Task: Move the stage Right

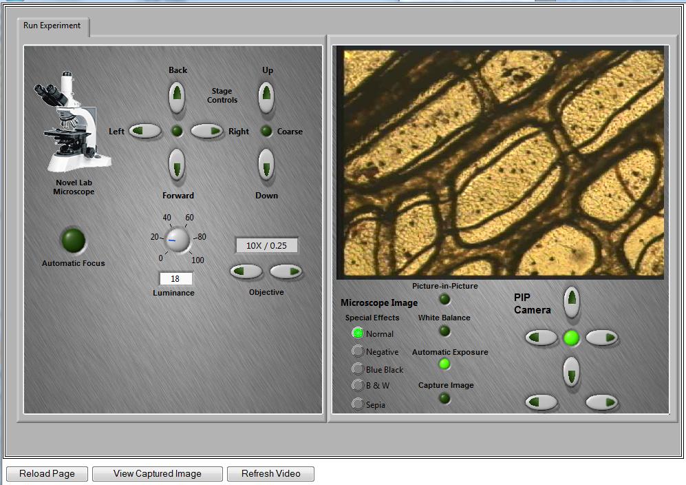Action: point(207,131)
